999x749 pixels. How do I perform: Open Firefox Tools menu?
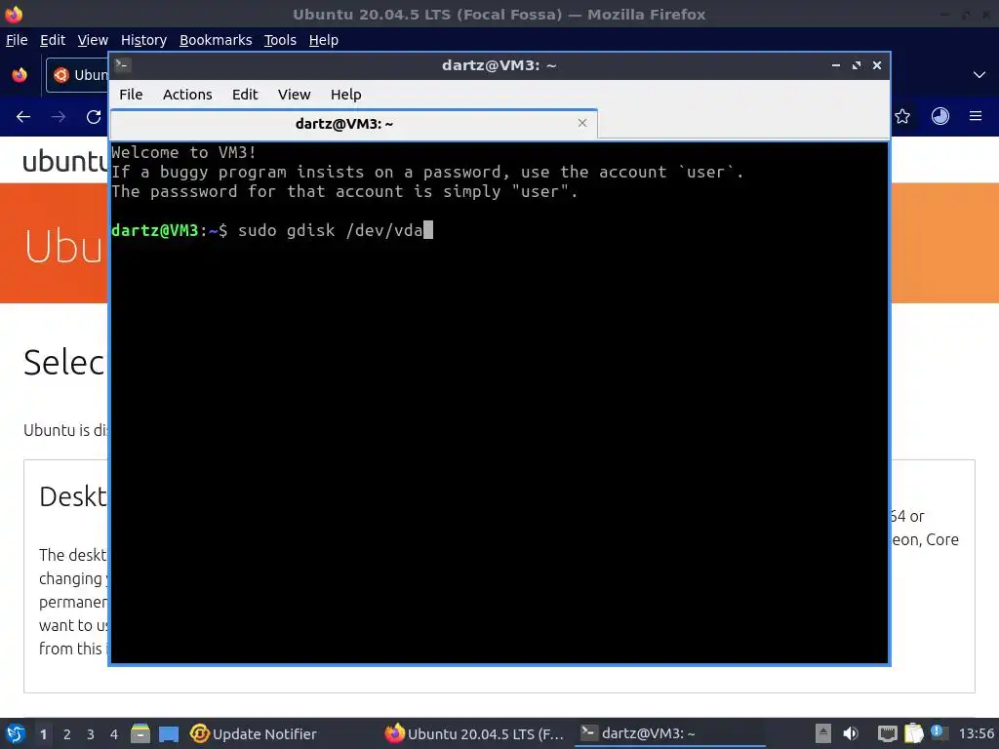(280, 40)
